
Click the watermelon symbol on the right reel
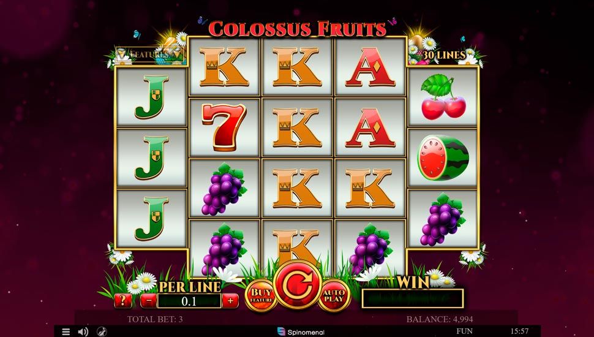point(443,157)
